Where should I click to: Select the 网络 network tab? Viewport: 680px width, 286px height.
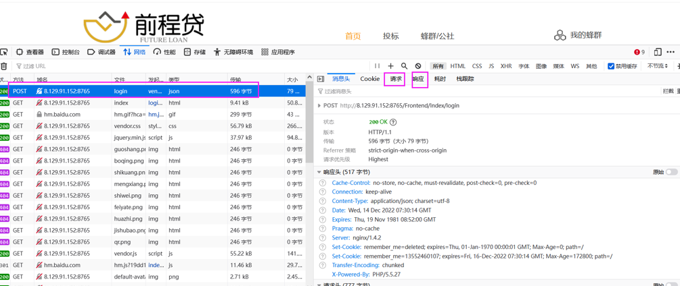click(135, 52)
